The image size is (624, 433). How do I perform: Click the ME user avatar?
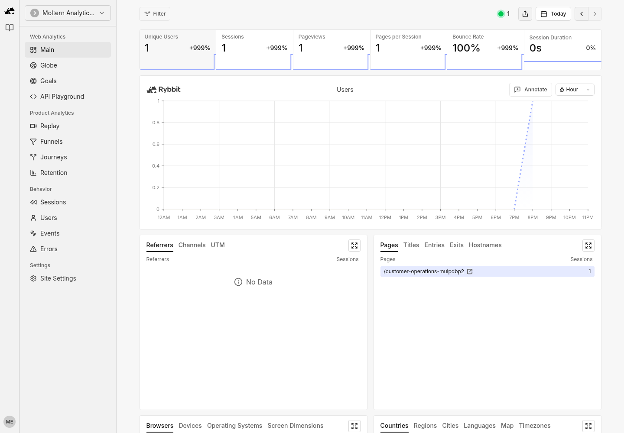(x=10, y=422)
